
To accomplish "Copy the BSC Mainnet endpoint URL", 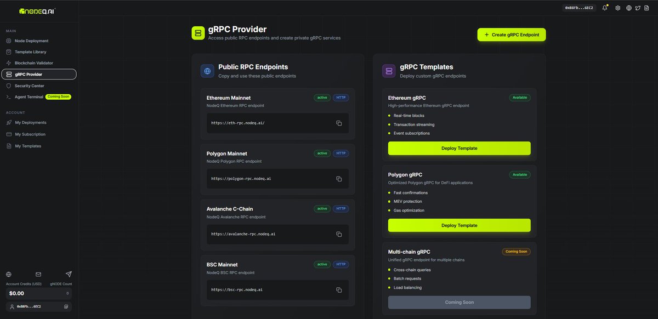I will pos(339,289).
